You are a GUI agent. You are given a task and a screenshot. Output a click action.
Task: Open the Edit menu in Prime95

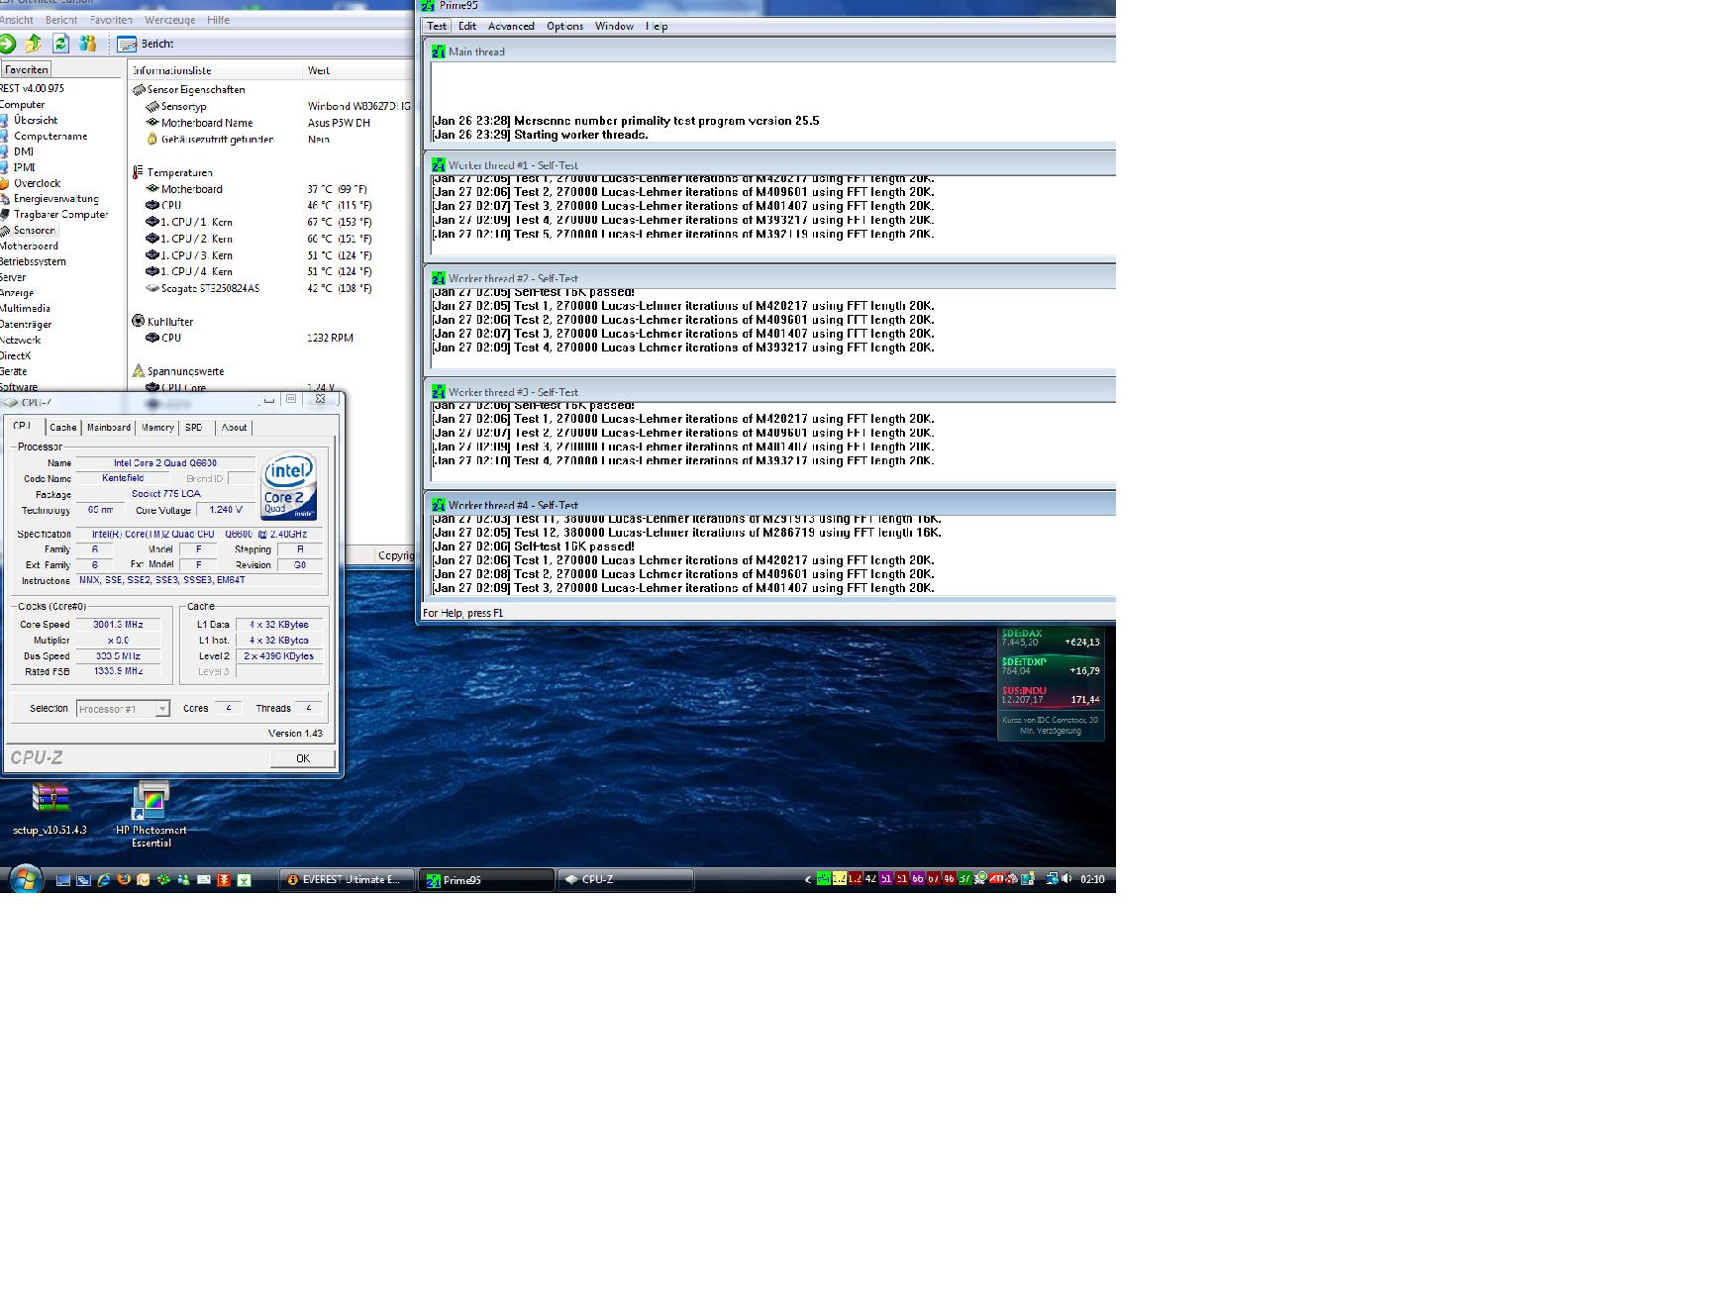click(467, 26)
